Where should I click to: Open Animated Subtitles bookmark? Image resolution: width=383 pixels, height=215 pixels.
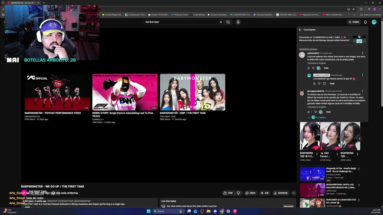263,15
